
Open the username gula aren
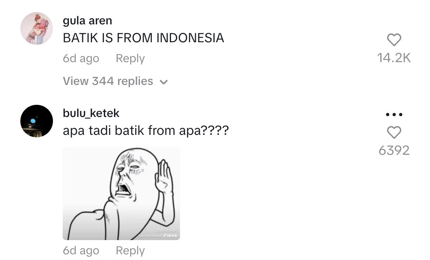click(x=88, y=21)
